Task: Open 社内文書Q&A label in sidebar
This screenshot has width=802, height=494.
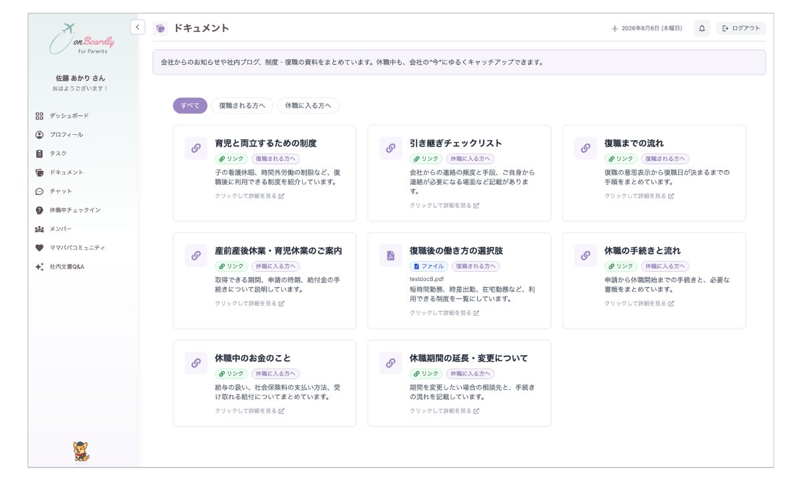Action: 67,266
